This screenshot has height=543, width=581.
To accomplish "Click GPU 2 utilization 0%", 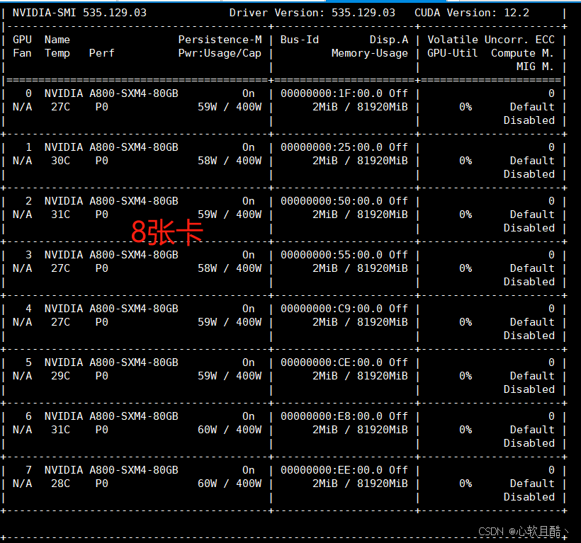I will [x=466, y=215].
